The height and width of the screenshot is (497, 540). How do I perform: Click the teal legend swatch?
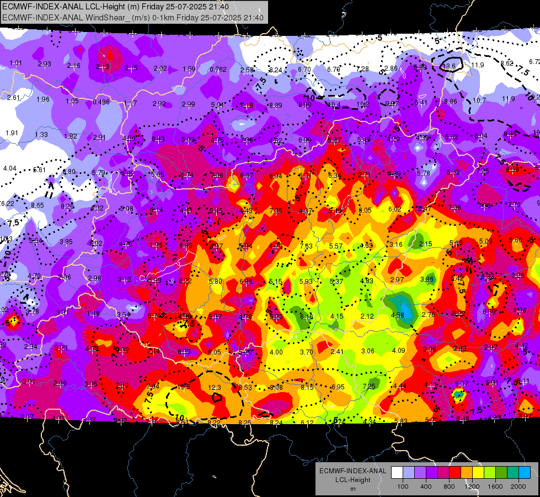point(513,473)
